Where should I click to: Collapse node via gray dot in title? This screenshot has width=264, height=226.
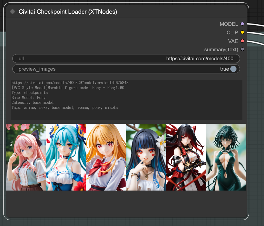pyautogui.click(x=12, y=12)
